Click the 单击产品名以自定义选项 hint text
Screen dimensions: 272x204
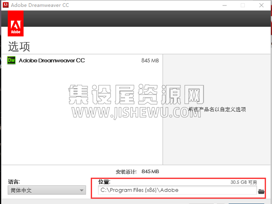coord(217,109)
